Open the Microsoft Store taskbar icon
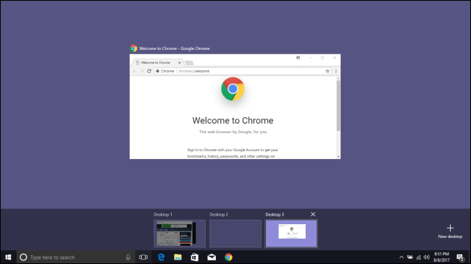Viewport: 471px width, 264px height. [195, 257]
